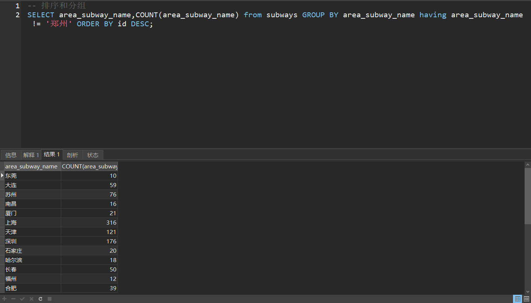Screen dimensions: 531x303
Task: Click the DESC keyword in the query
Action: click(x=140, y=24)
